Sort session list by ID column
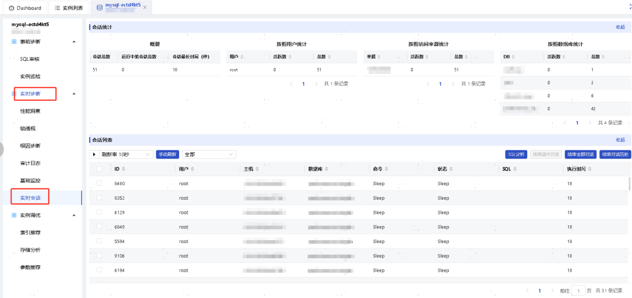 tap(123, 169)
